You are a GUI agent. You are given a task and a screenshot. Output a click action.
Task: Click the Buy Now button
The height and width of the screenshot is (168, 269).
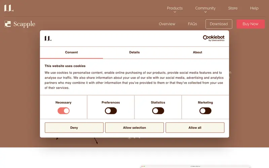(251, 24)
